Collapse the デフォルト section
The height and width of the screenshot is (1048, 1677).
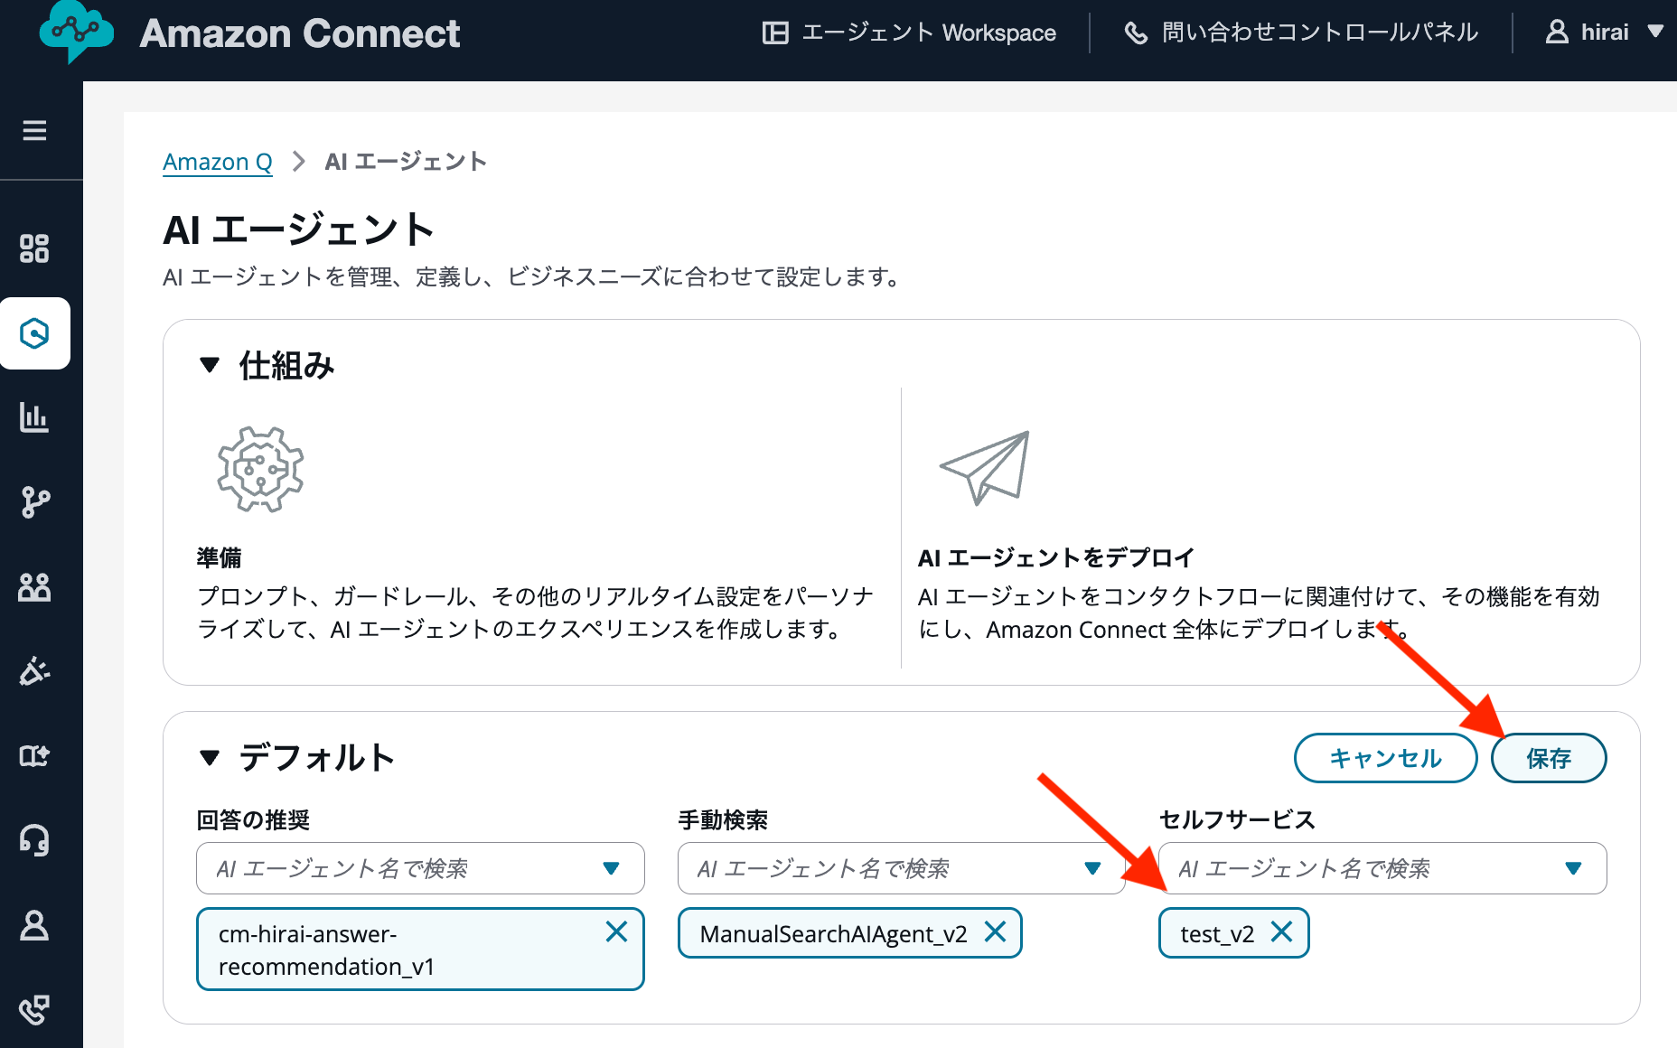pyautogui.click(x=210, y=757)
